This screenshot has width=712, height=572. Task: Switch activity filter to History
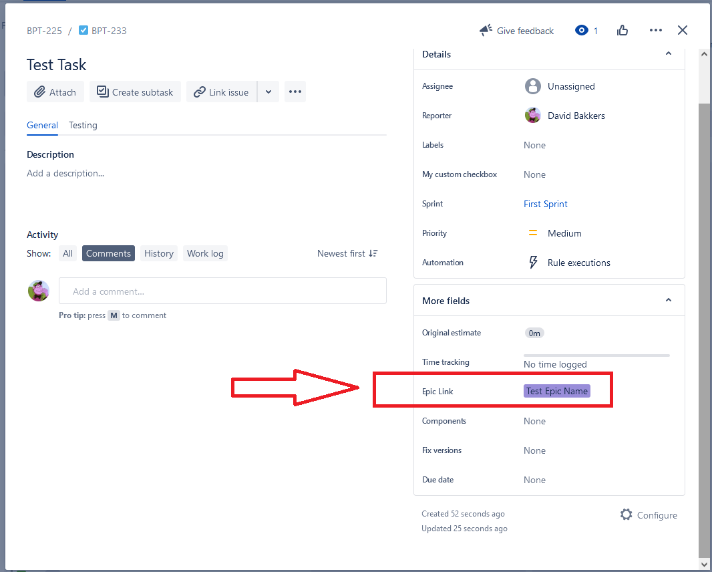(158, 253)
